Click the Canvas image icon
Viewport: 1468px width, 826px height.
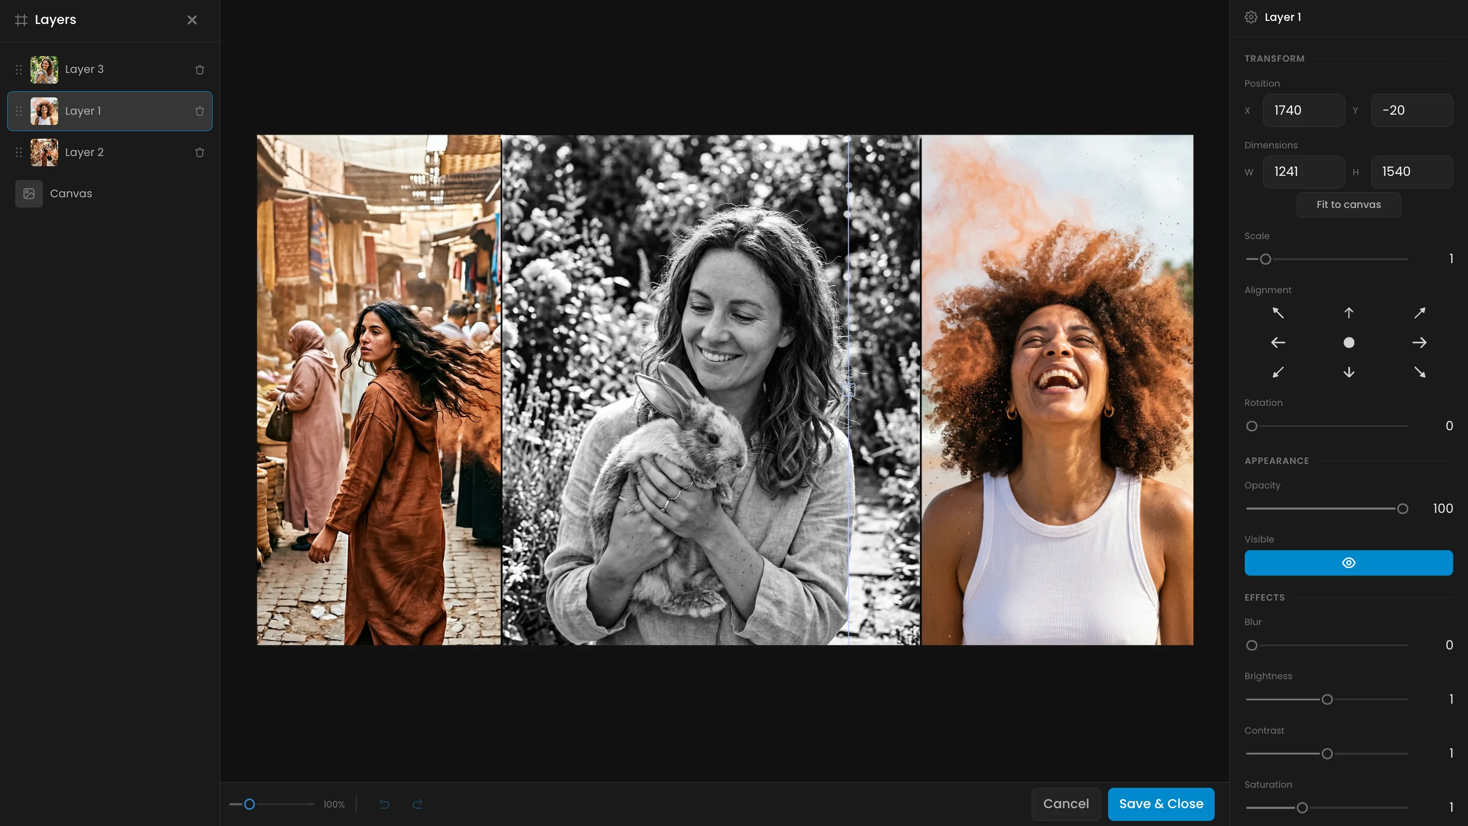click(29, 193)
